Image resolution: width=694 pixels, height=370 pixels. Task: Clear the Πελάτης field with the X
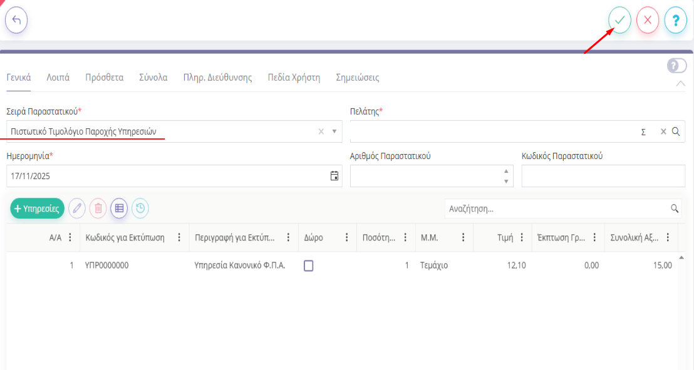[x=663, y=131]
